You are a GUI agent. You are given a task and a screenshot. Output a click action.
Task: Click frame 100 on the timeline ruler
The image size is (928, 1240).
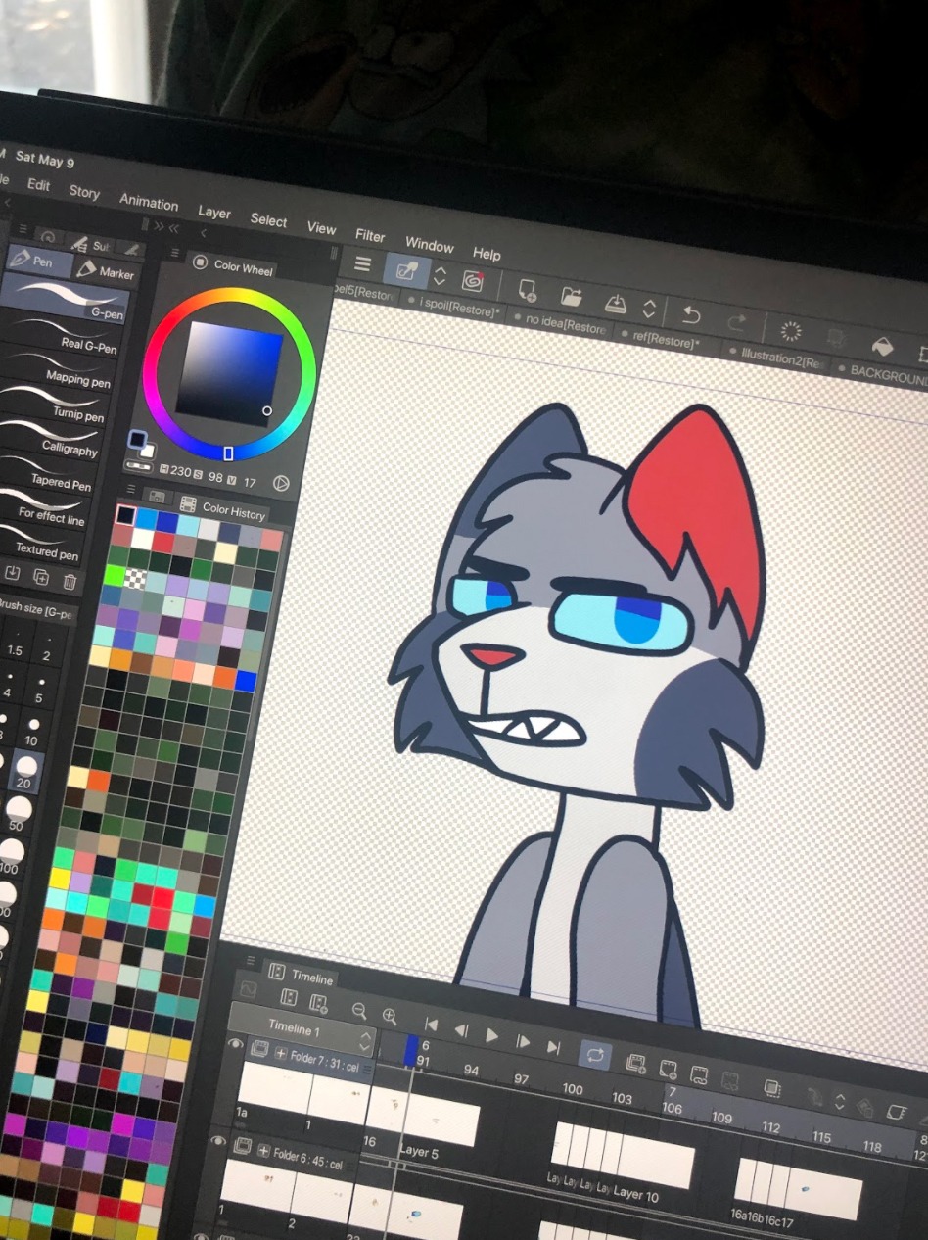[573, 1089]
